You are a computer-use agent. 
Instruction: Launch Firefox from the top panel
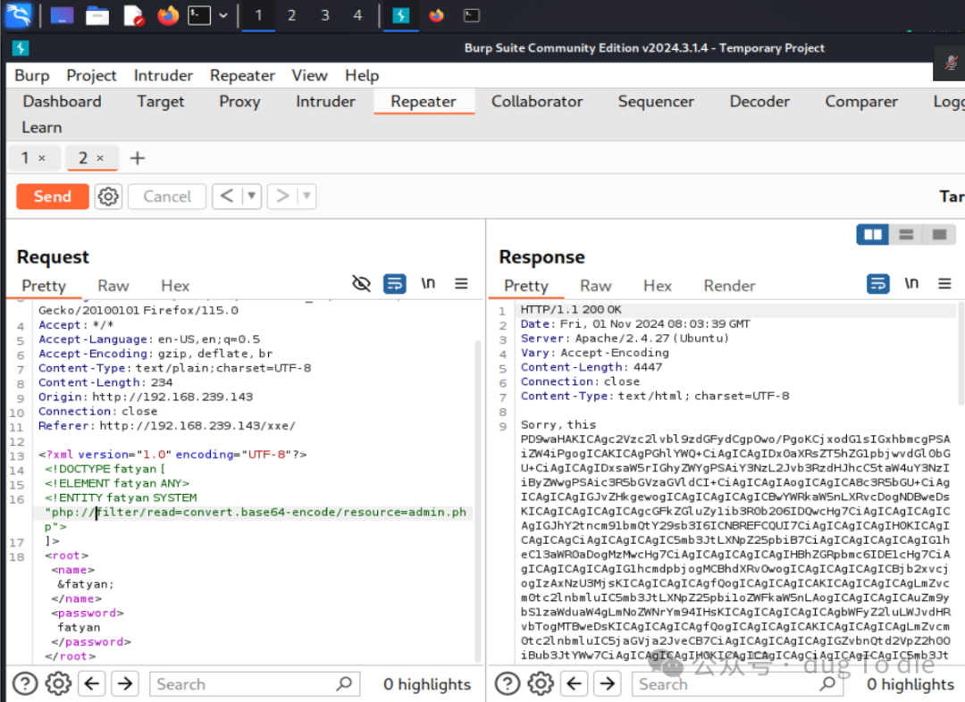pos(167,15)
